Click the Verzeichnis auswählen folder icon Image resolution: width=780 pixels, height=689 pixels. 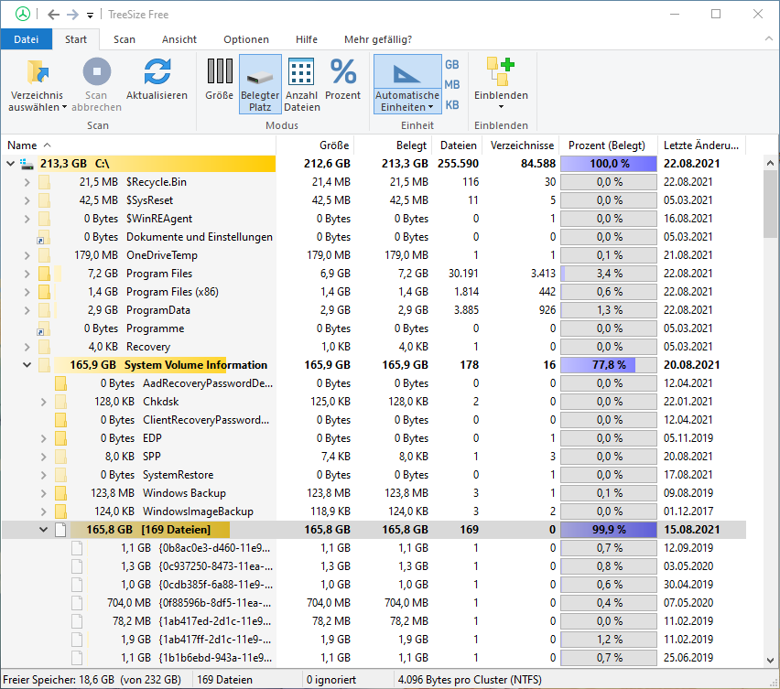click(x=38, y=72)
